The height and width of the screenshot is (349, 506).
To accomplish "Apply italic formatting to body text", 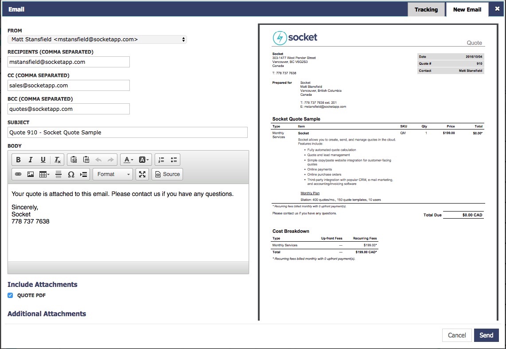I will pos(31,160).
